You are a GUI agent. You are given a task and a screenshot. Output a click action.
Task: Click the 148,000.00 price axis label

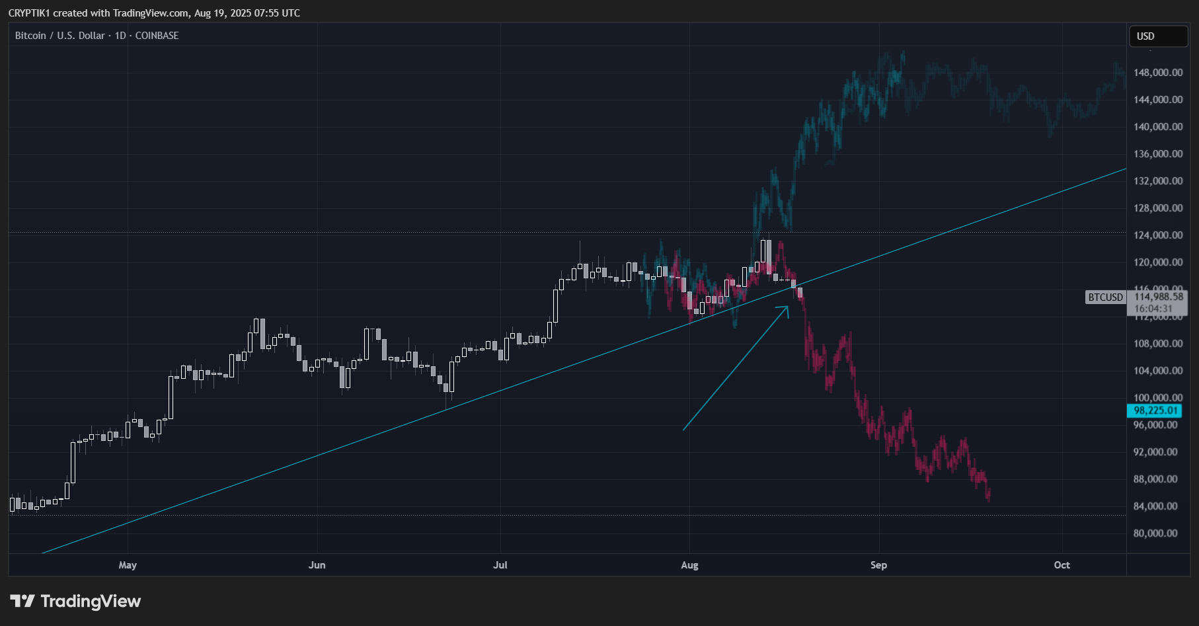point(1158,73)
